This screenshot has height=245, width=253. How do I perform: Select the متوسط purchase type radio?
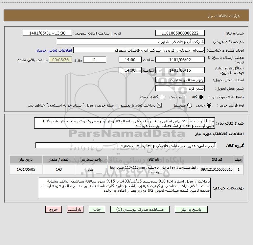(190, 105)
